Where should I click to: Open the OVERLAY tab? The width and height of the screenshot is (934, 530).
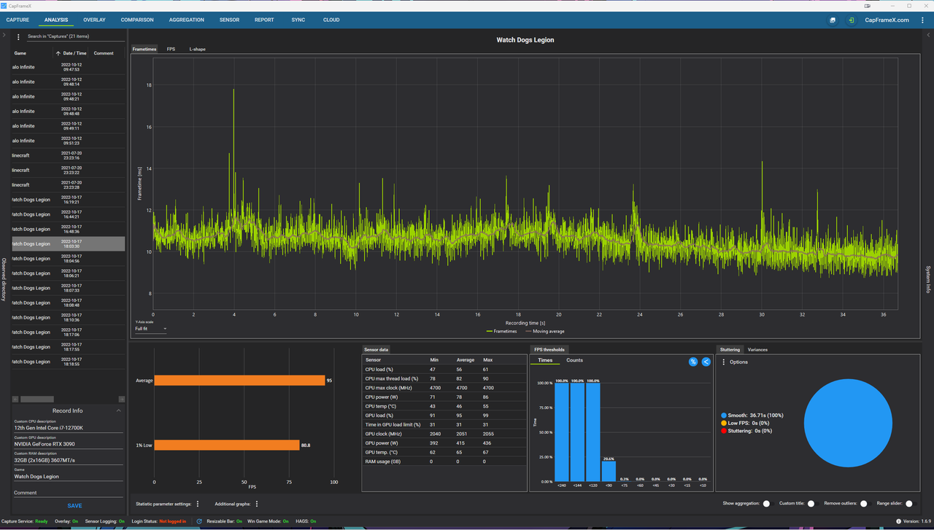pyautogui.click(x=94, y=20)
